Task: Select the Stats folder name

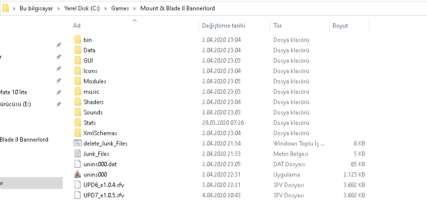Action: click(x=89, y=122)
